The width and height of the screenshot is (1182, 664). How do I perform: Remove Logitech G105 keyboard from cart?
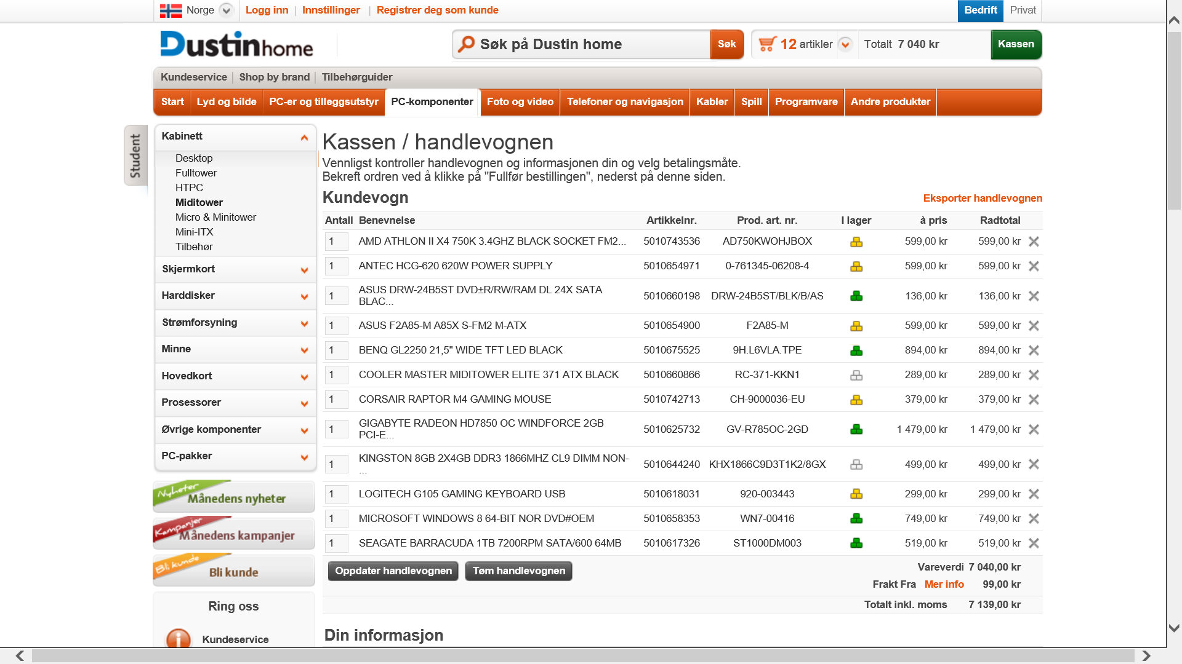point(1034,494)
